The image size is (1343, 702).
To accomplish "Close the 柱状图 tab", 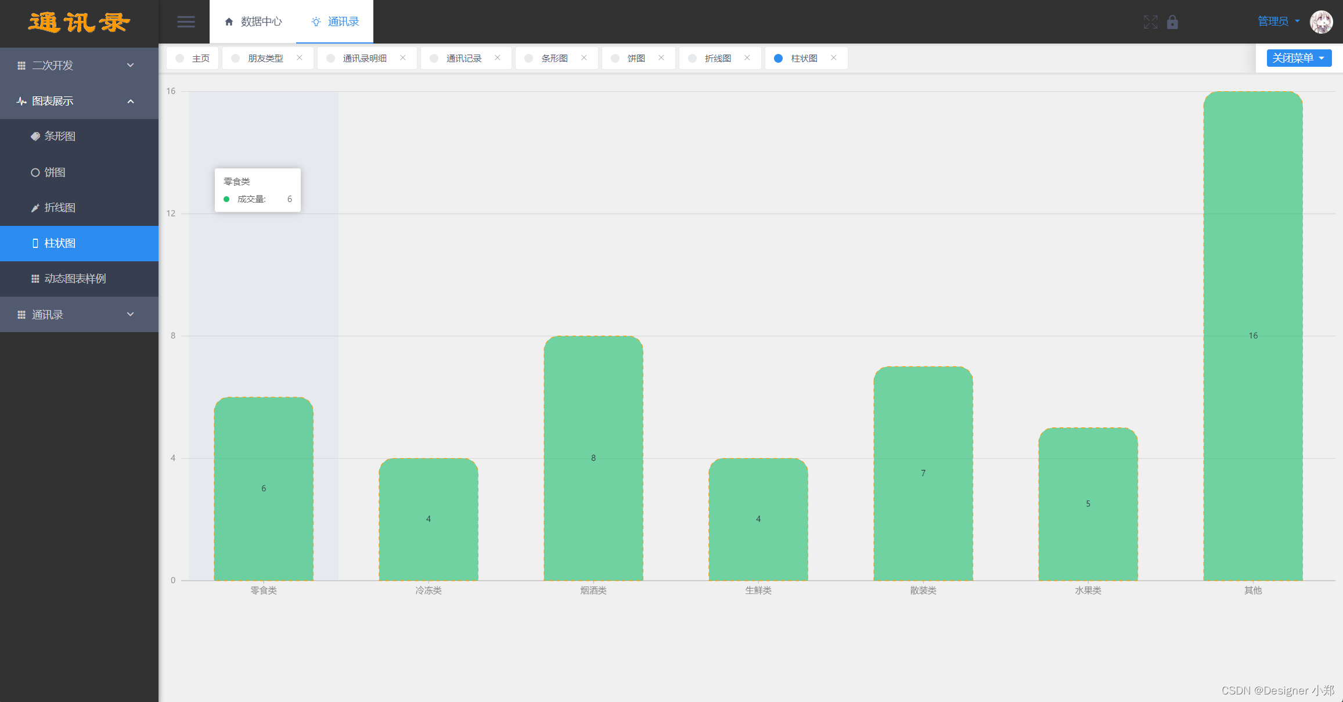I will (834, 57).
